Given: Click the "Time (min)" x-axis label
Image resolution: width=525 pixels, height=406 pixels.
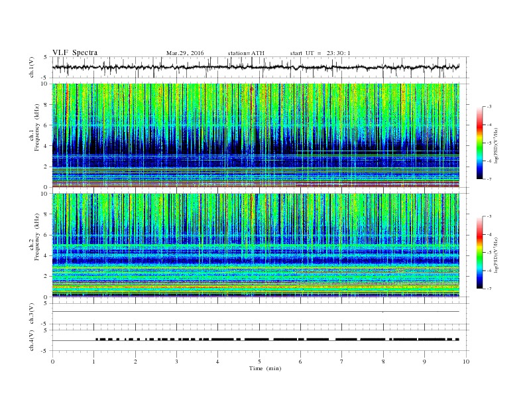Looking at the screenshot, I should click(265, 368).
